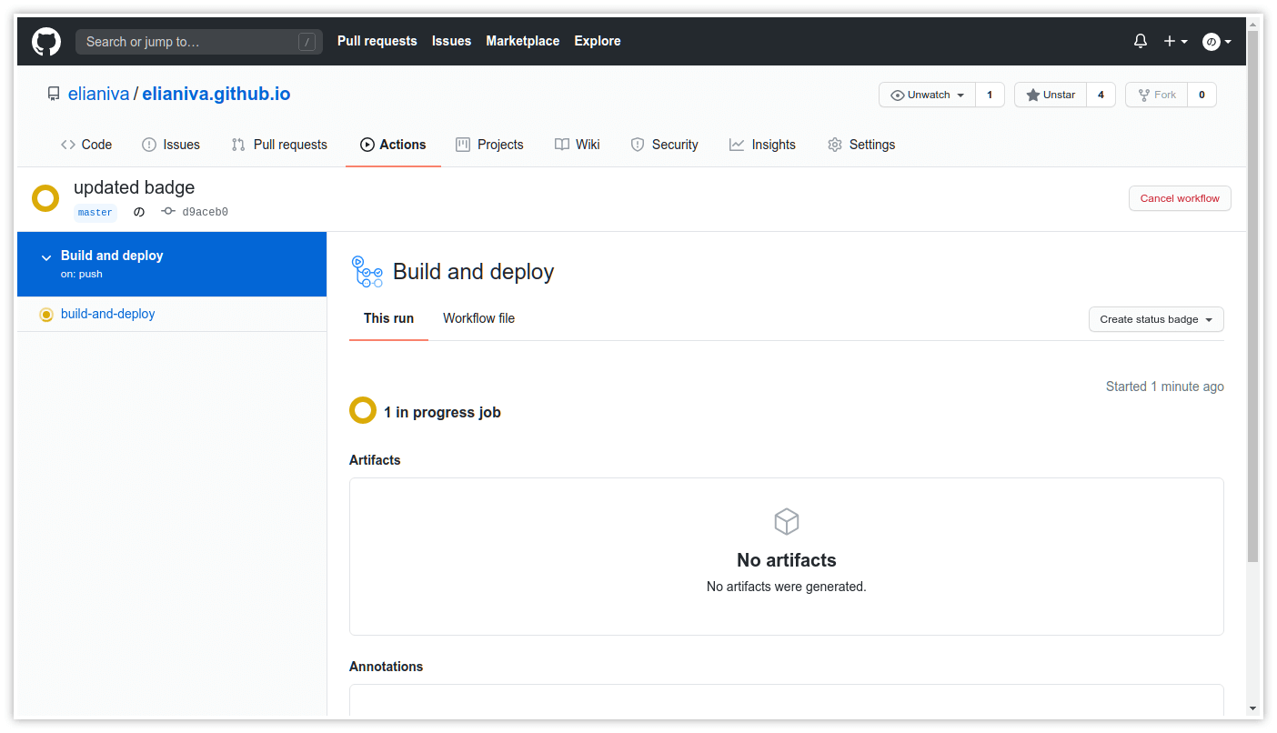Click the GitHub octocat logo
The width and height of the screenshot is (1277, 733).
click(x=45, y=41)
